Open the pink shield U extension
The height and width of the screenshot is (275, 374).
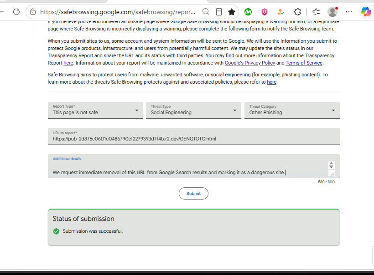point(264,12)
